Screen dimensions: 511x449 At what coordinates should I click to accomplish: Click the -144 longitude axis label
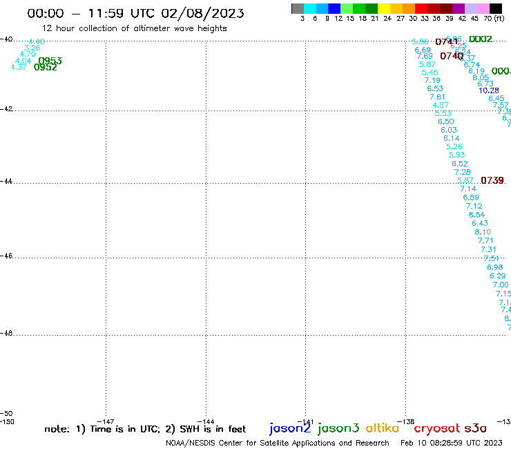click(x=206, y=422)
